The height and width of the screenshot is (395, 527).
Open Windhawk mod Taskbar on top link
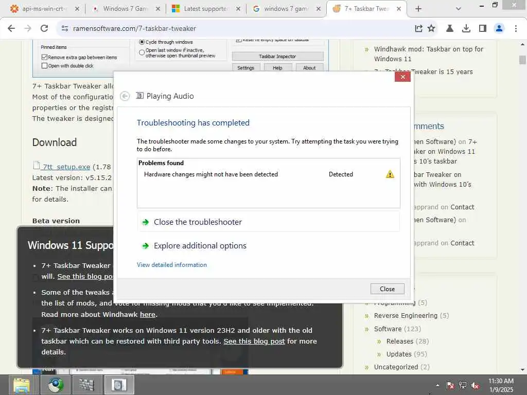click(x=429, y=53)
